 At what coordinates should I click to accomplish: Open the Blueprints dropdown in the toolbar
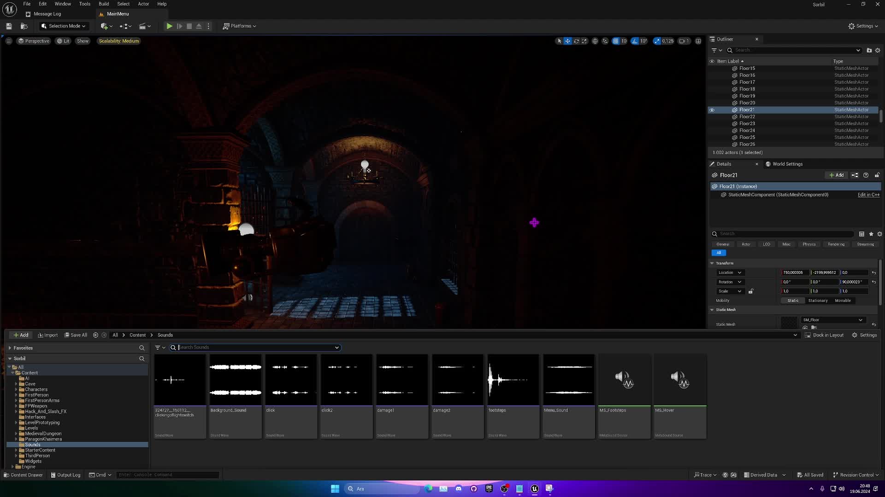click(x=125, y=26)
